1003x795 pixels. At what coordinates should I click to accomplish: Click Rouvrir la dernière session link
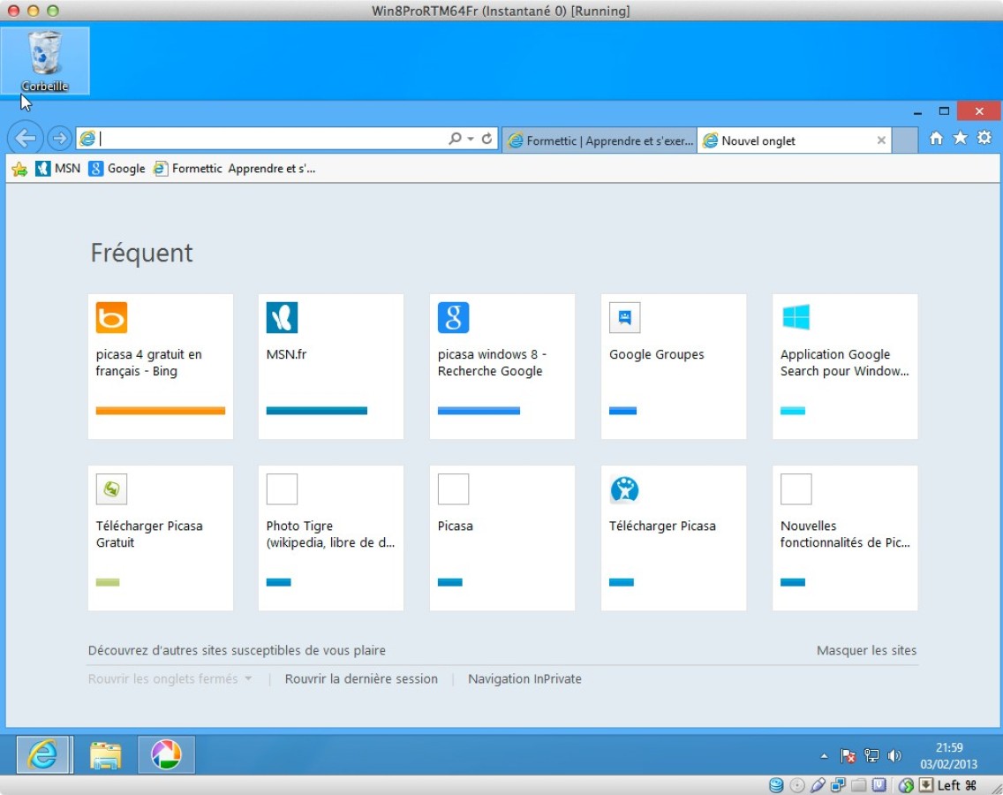361,679
